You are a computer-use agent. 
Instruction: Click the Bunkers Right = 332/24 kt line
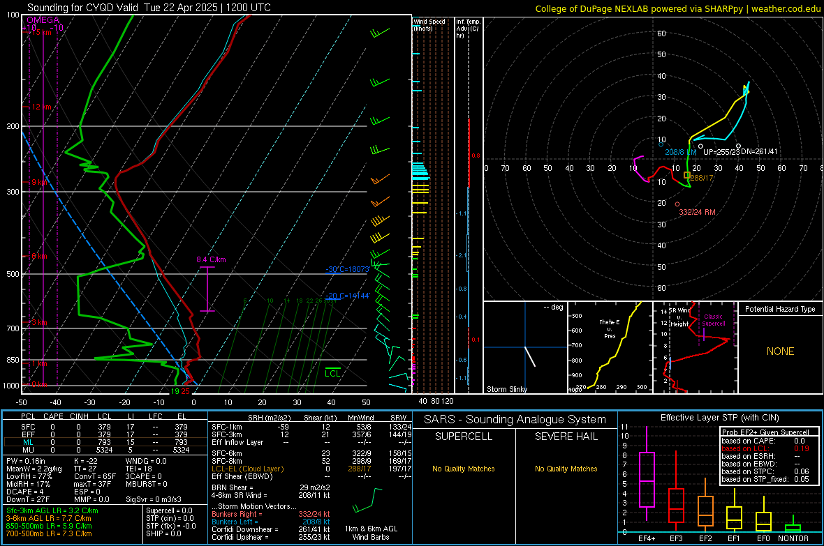pos(271,514)
